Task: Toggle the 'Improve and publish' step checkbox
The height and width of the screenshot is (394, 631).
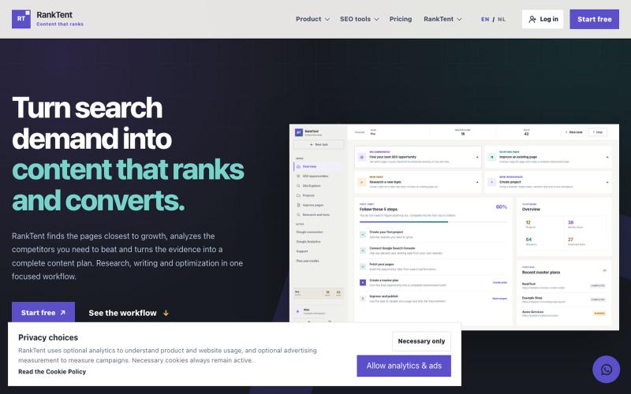Action: pyautogui.click(x=363, y=299)
